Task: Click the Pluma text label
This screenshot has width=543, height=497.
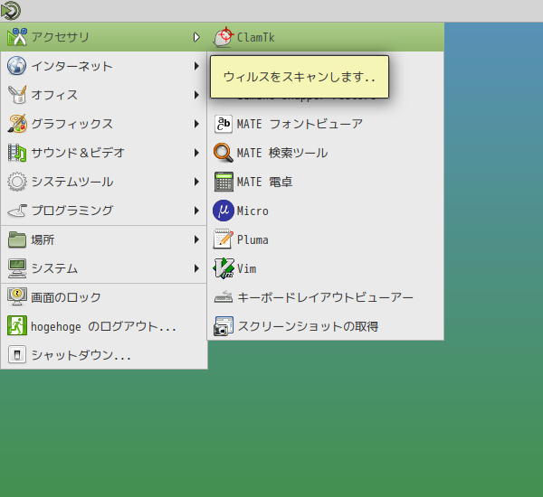Action: (x=252, y=239)
